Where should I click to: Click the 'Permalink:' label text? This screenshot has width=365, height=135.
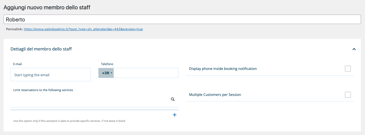(14, 29)
